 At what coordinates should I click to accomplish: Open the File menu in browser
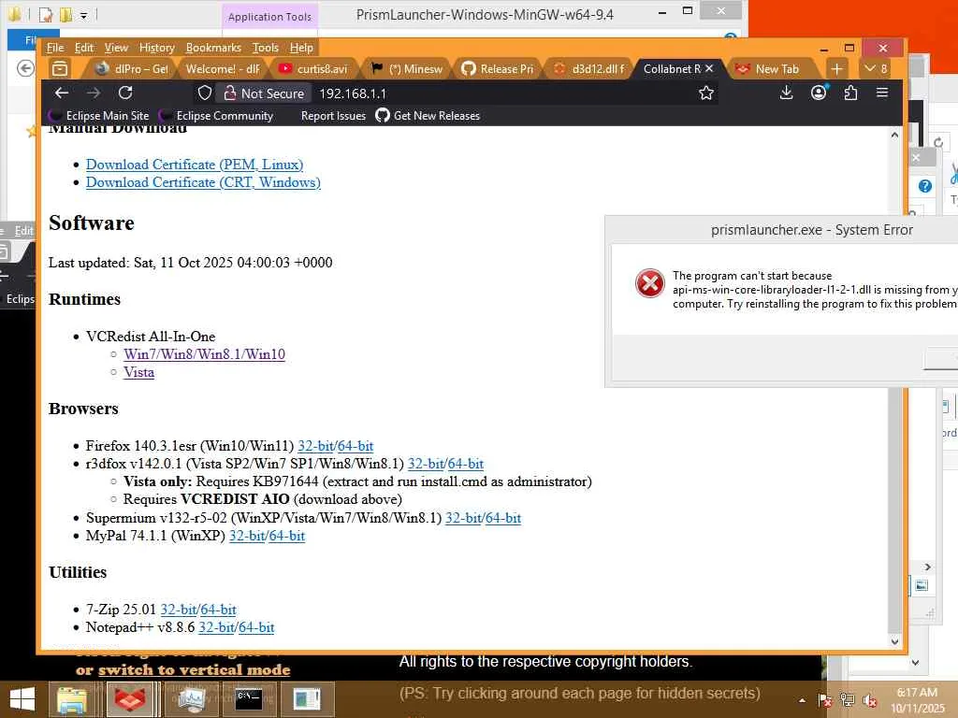click(x=55, y=48)
